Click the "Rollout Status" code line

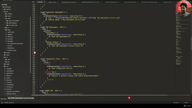click(x=53, y=42)
